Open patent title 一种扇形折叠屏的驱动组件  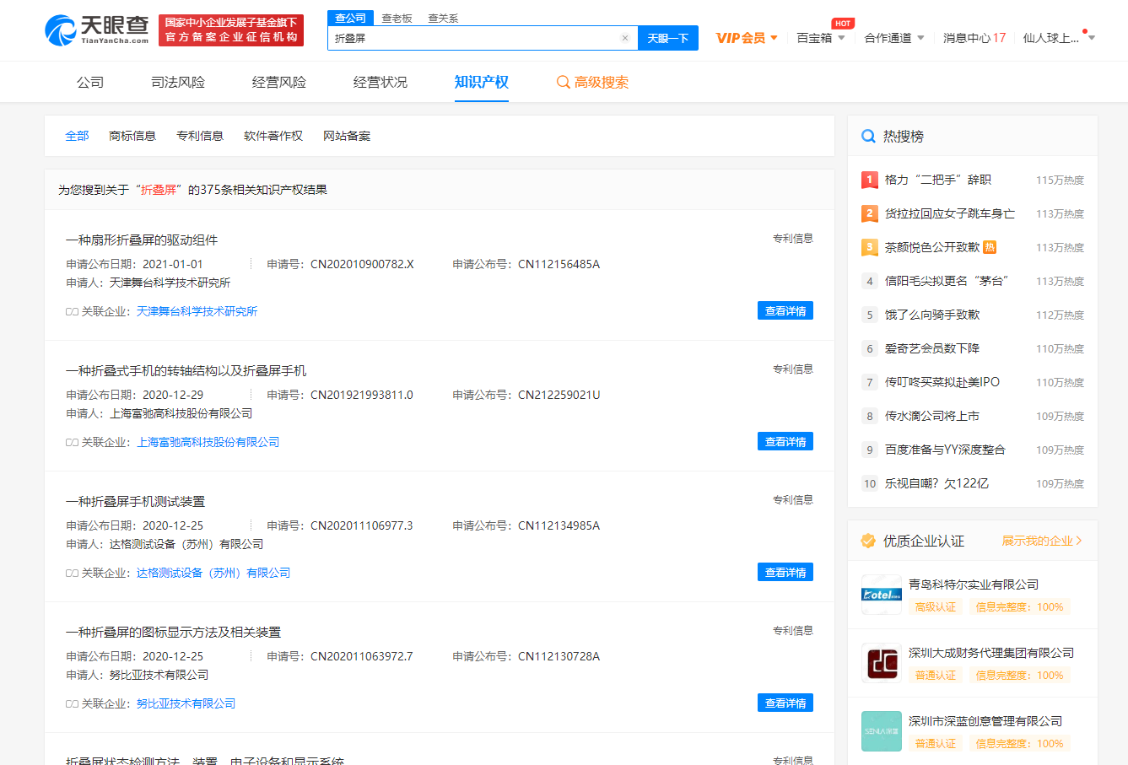142,240
